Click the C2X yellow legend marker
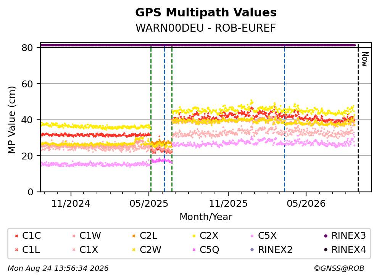Screen dimensions: 379x280 [x=194, y=236]
